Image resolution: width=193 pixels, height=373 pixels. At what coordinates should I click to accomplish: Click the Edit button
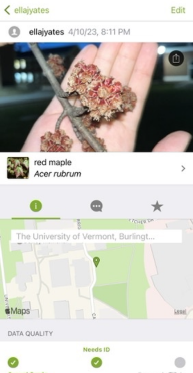[x=178, y=10]
